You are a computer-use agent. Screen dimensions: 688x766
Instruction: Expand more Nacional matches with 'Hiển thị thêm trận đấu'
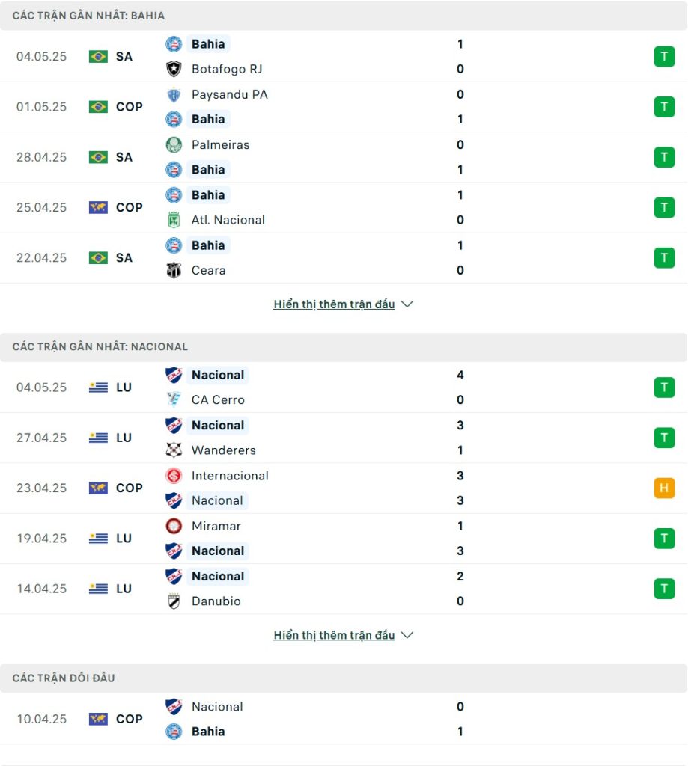pyautogui.click(x=334, y=635)
